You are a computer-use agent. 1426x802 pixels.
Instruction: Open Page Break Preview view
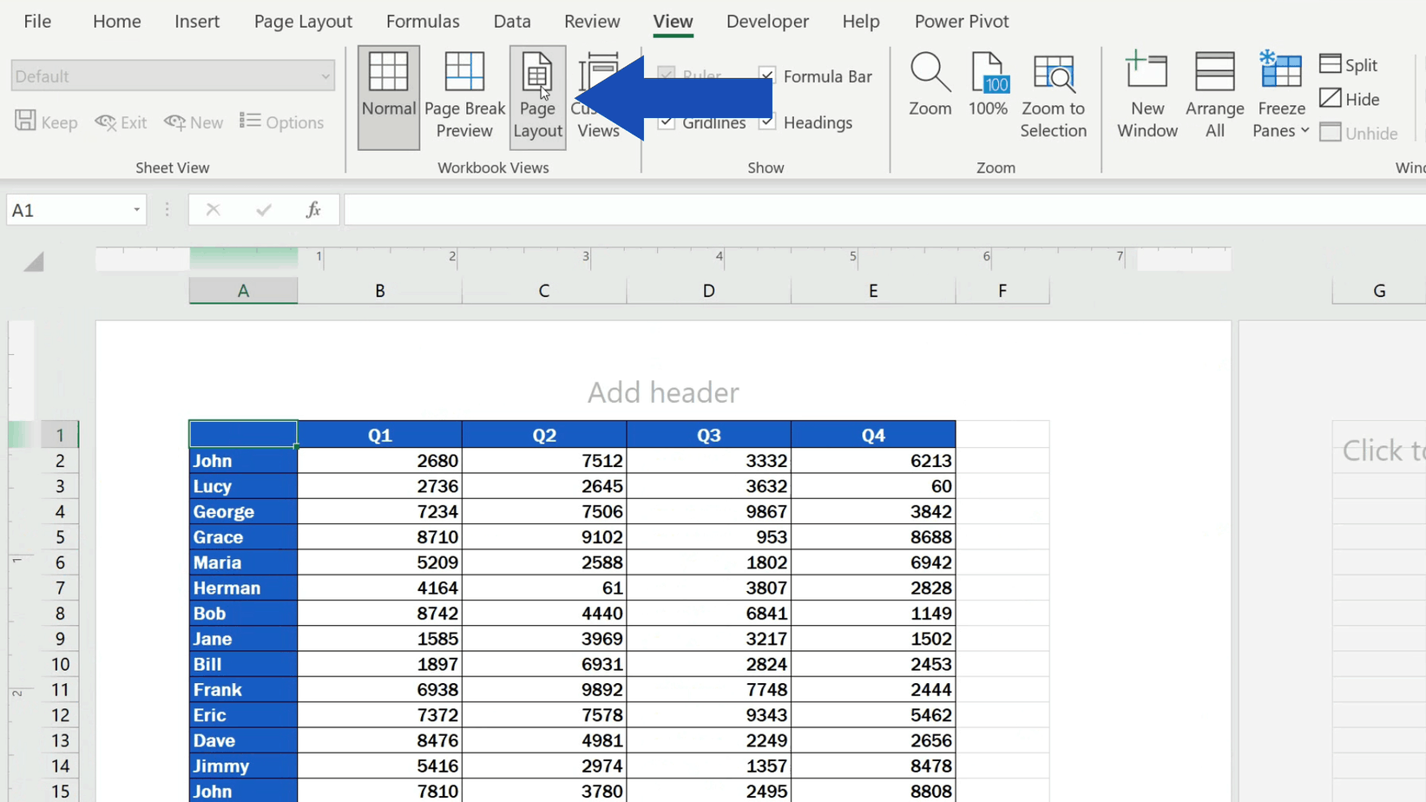(464, 95)
